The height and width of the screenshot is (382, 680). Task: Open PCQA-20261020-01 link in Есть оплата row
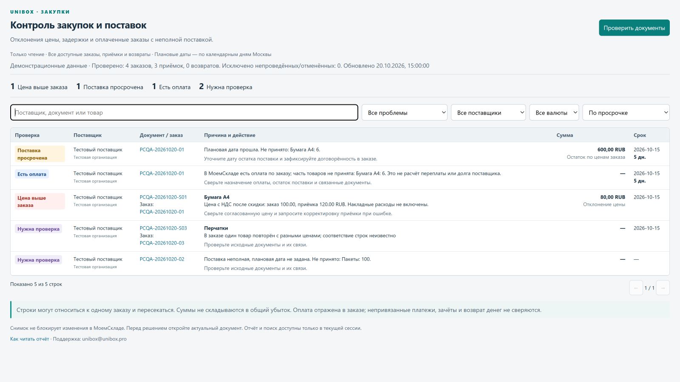tap(162, 173)
